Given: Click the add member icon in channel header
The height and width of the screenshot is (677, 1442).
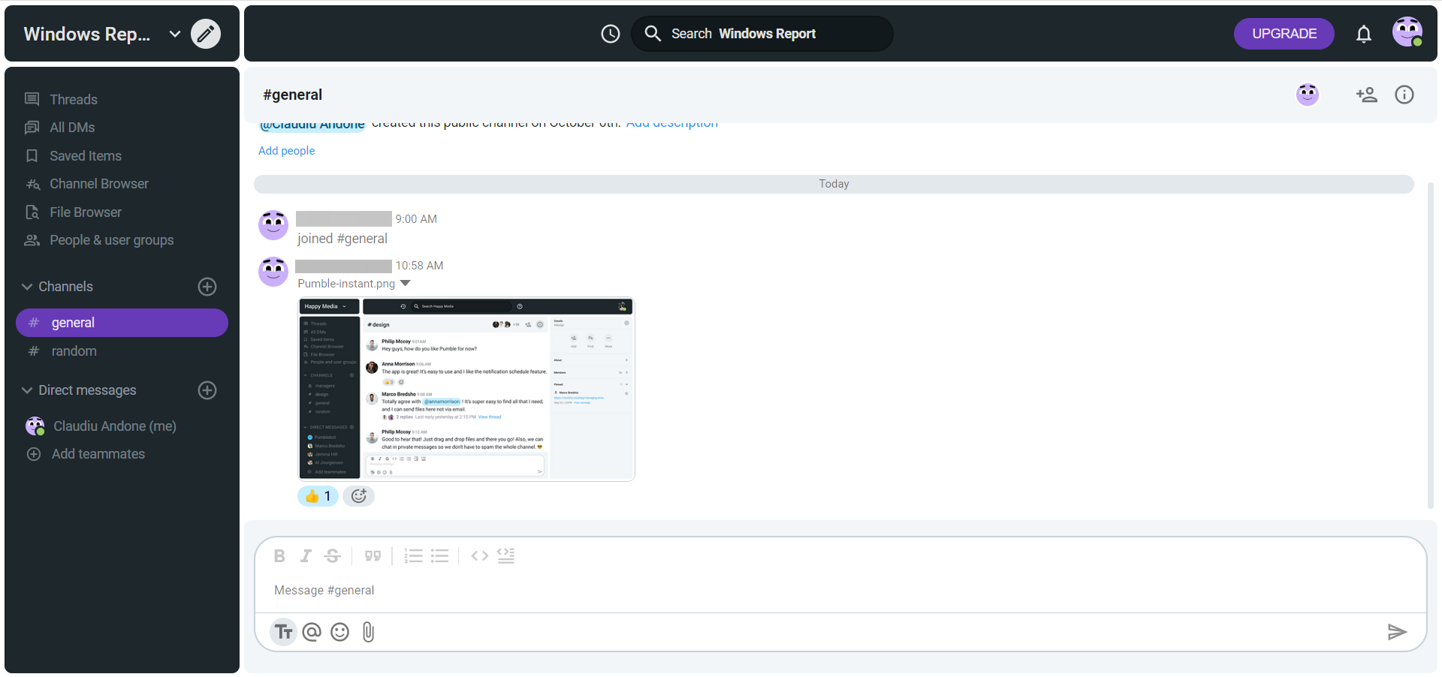Looking at the screenshot, I should pyautogui.click(x=1367, y=95).
